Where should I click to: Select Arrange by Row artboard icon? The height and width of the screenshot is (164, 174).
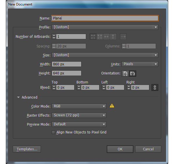pos(106,37)
